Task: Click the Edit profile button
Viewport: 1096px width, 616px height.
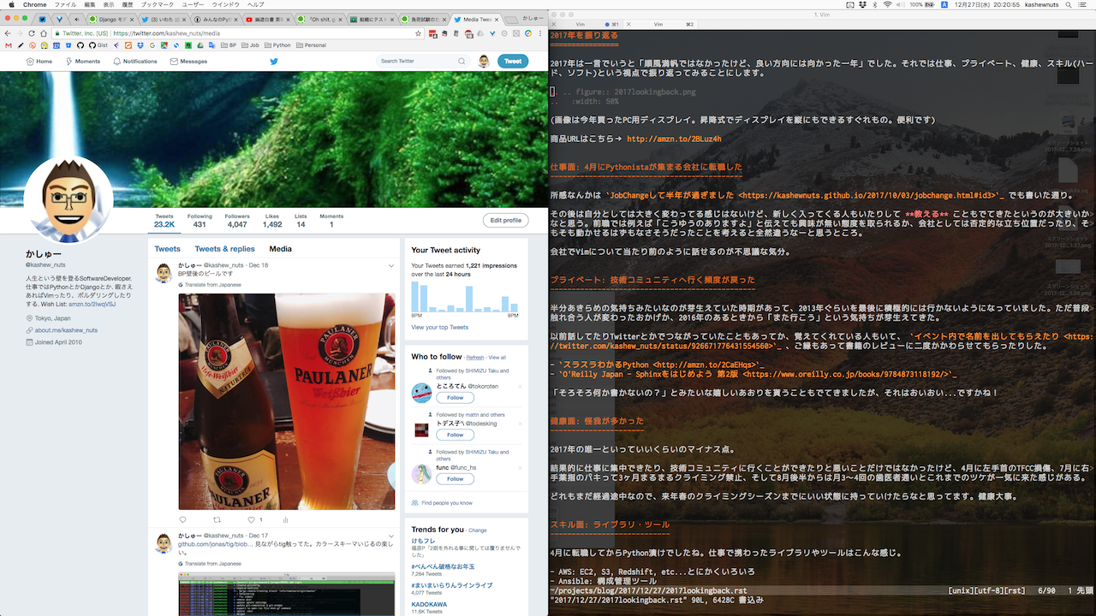Action: pyautogui.click(x=505, y=220)
